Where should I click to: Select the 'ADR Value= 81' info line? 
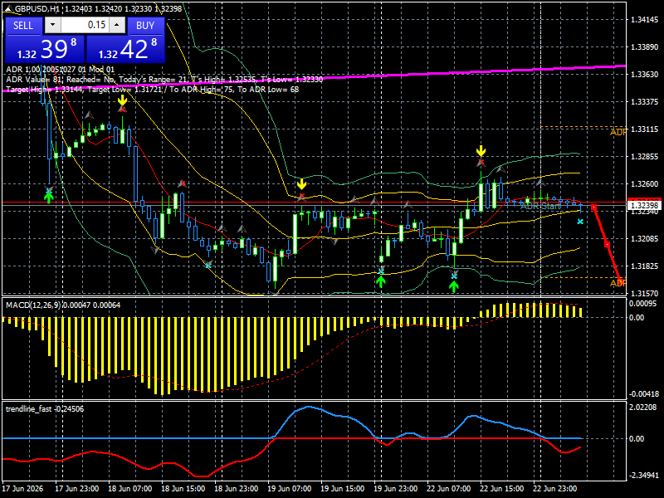point(164,79)
